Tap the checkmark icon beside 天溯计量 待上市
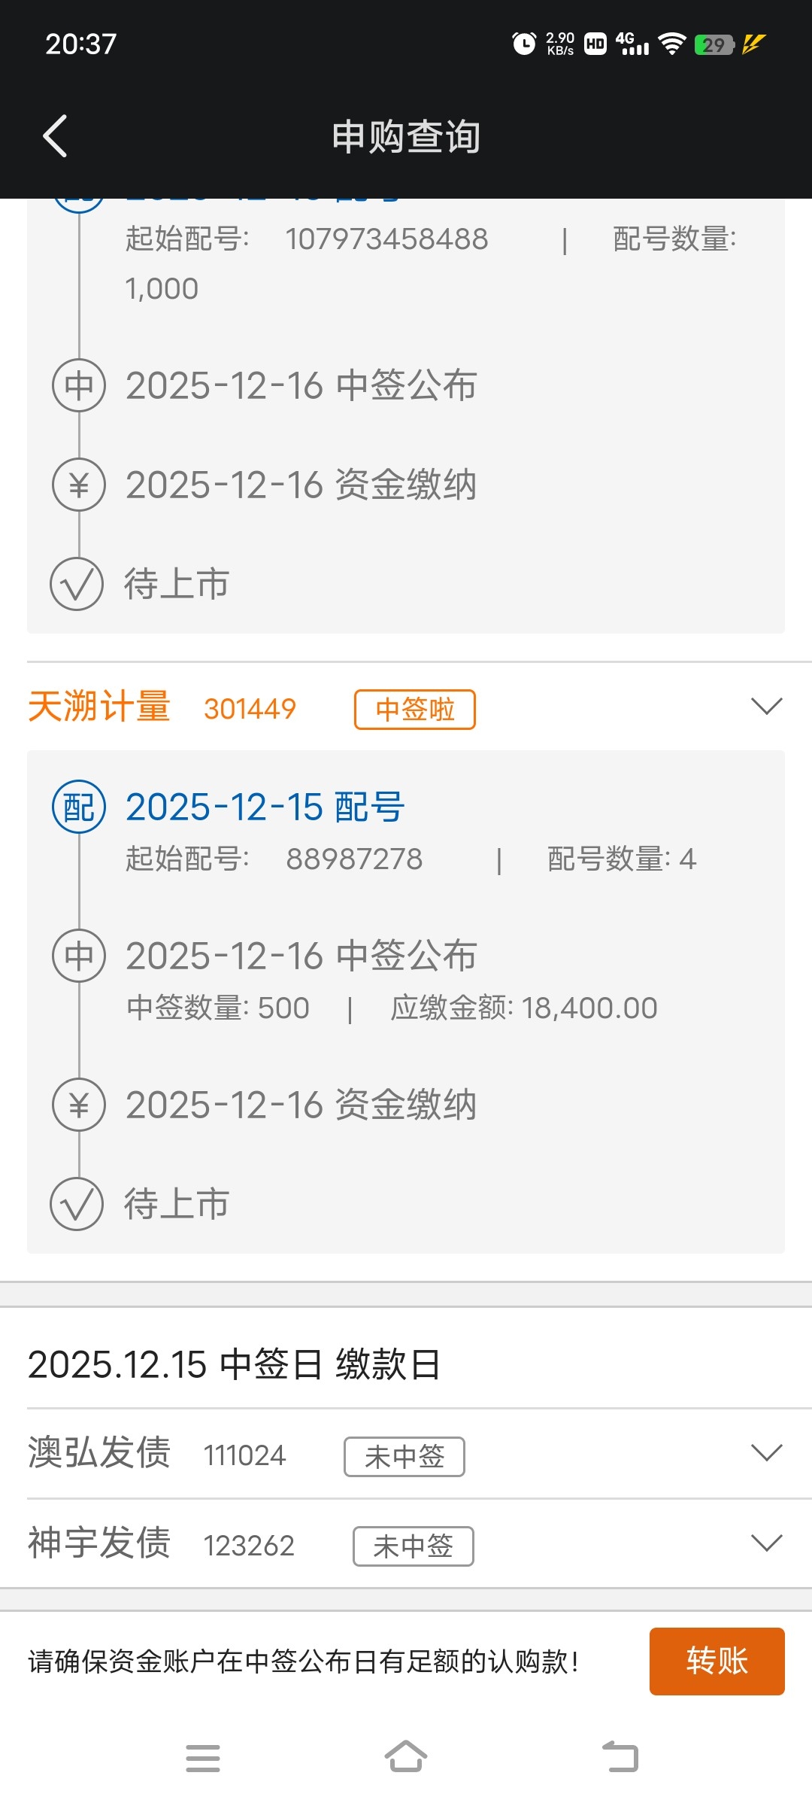This screenshot has height=1806, width=812. [77, 1204]
